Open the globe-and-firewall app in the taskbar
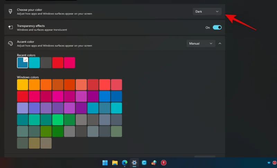Screen dimensions: 277x168 tap(154, 163)
